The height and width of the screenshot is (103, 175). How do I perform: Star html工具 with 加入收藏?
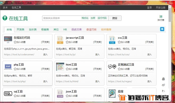[x=72, y=69]
